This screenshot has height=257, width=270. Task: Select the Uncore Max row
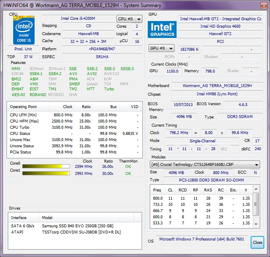74,140
